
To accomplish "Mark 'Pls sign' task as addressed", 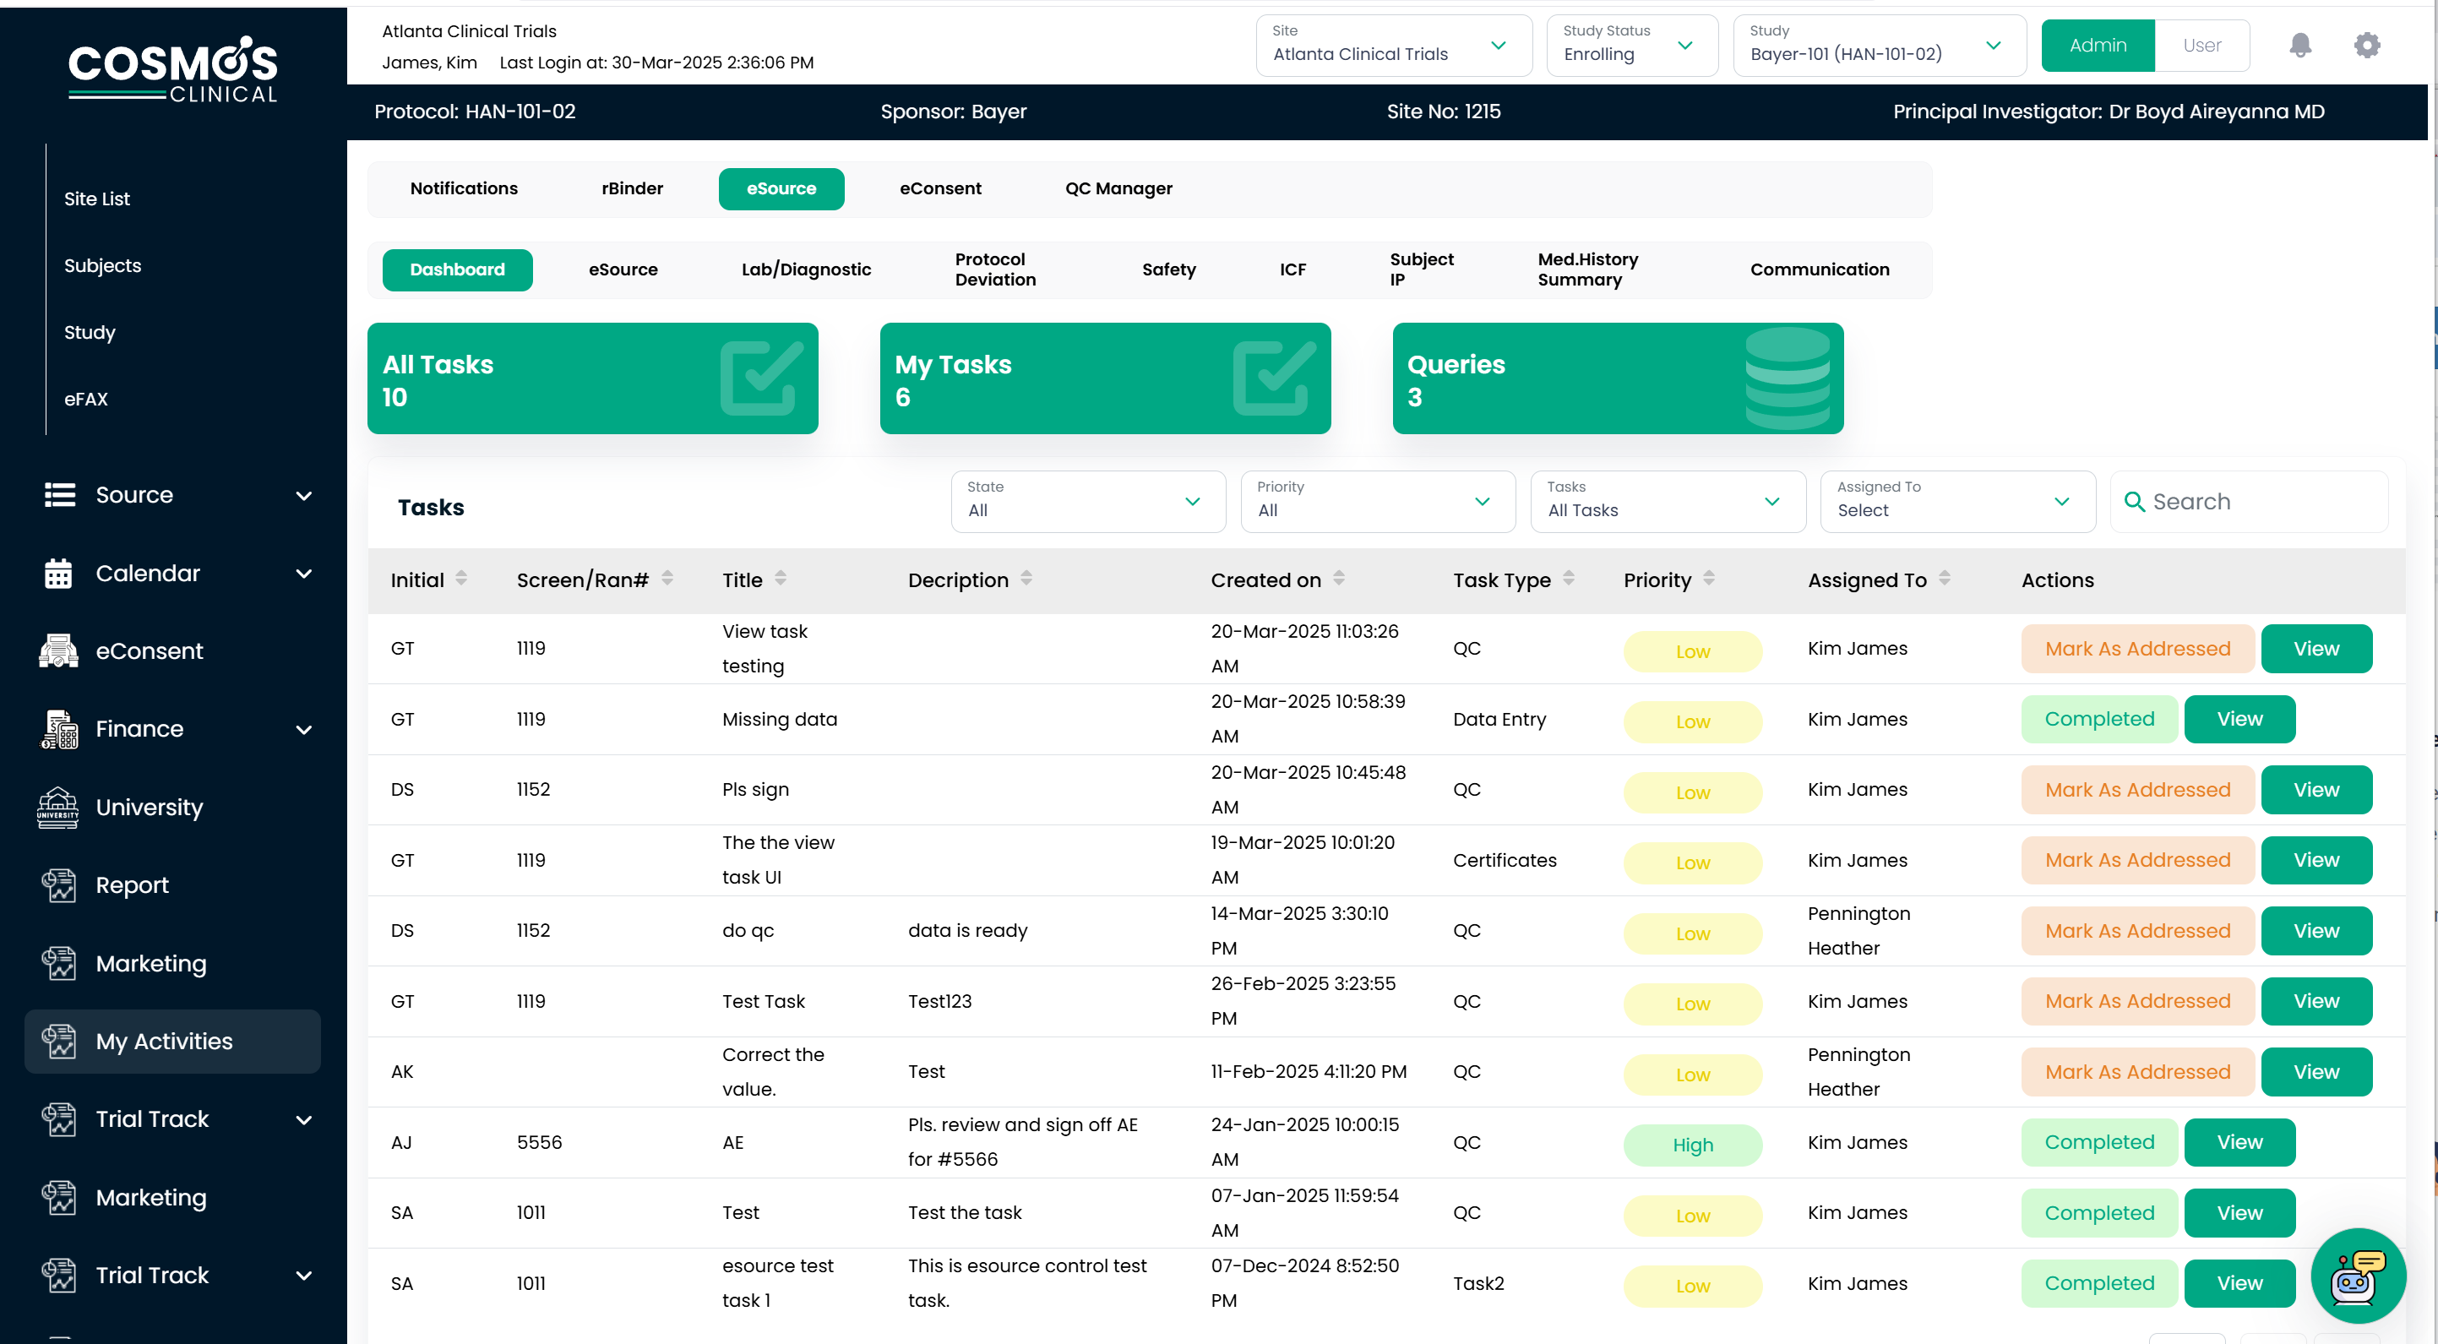I will coord(2137,789).
